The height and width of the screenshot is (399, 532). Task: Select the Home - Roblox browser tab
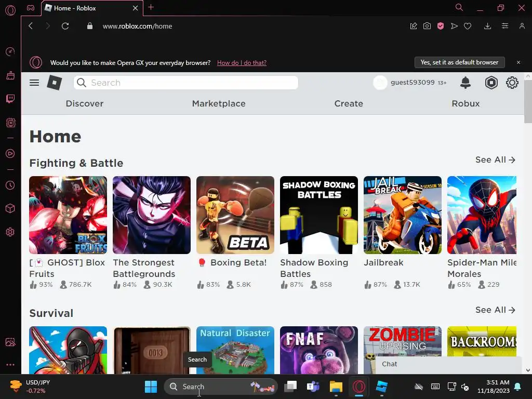(x=92, y=8)
